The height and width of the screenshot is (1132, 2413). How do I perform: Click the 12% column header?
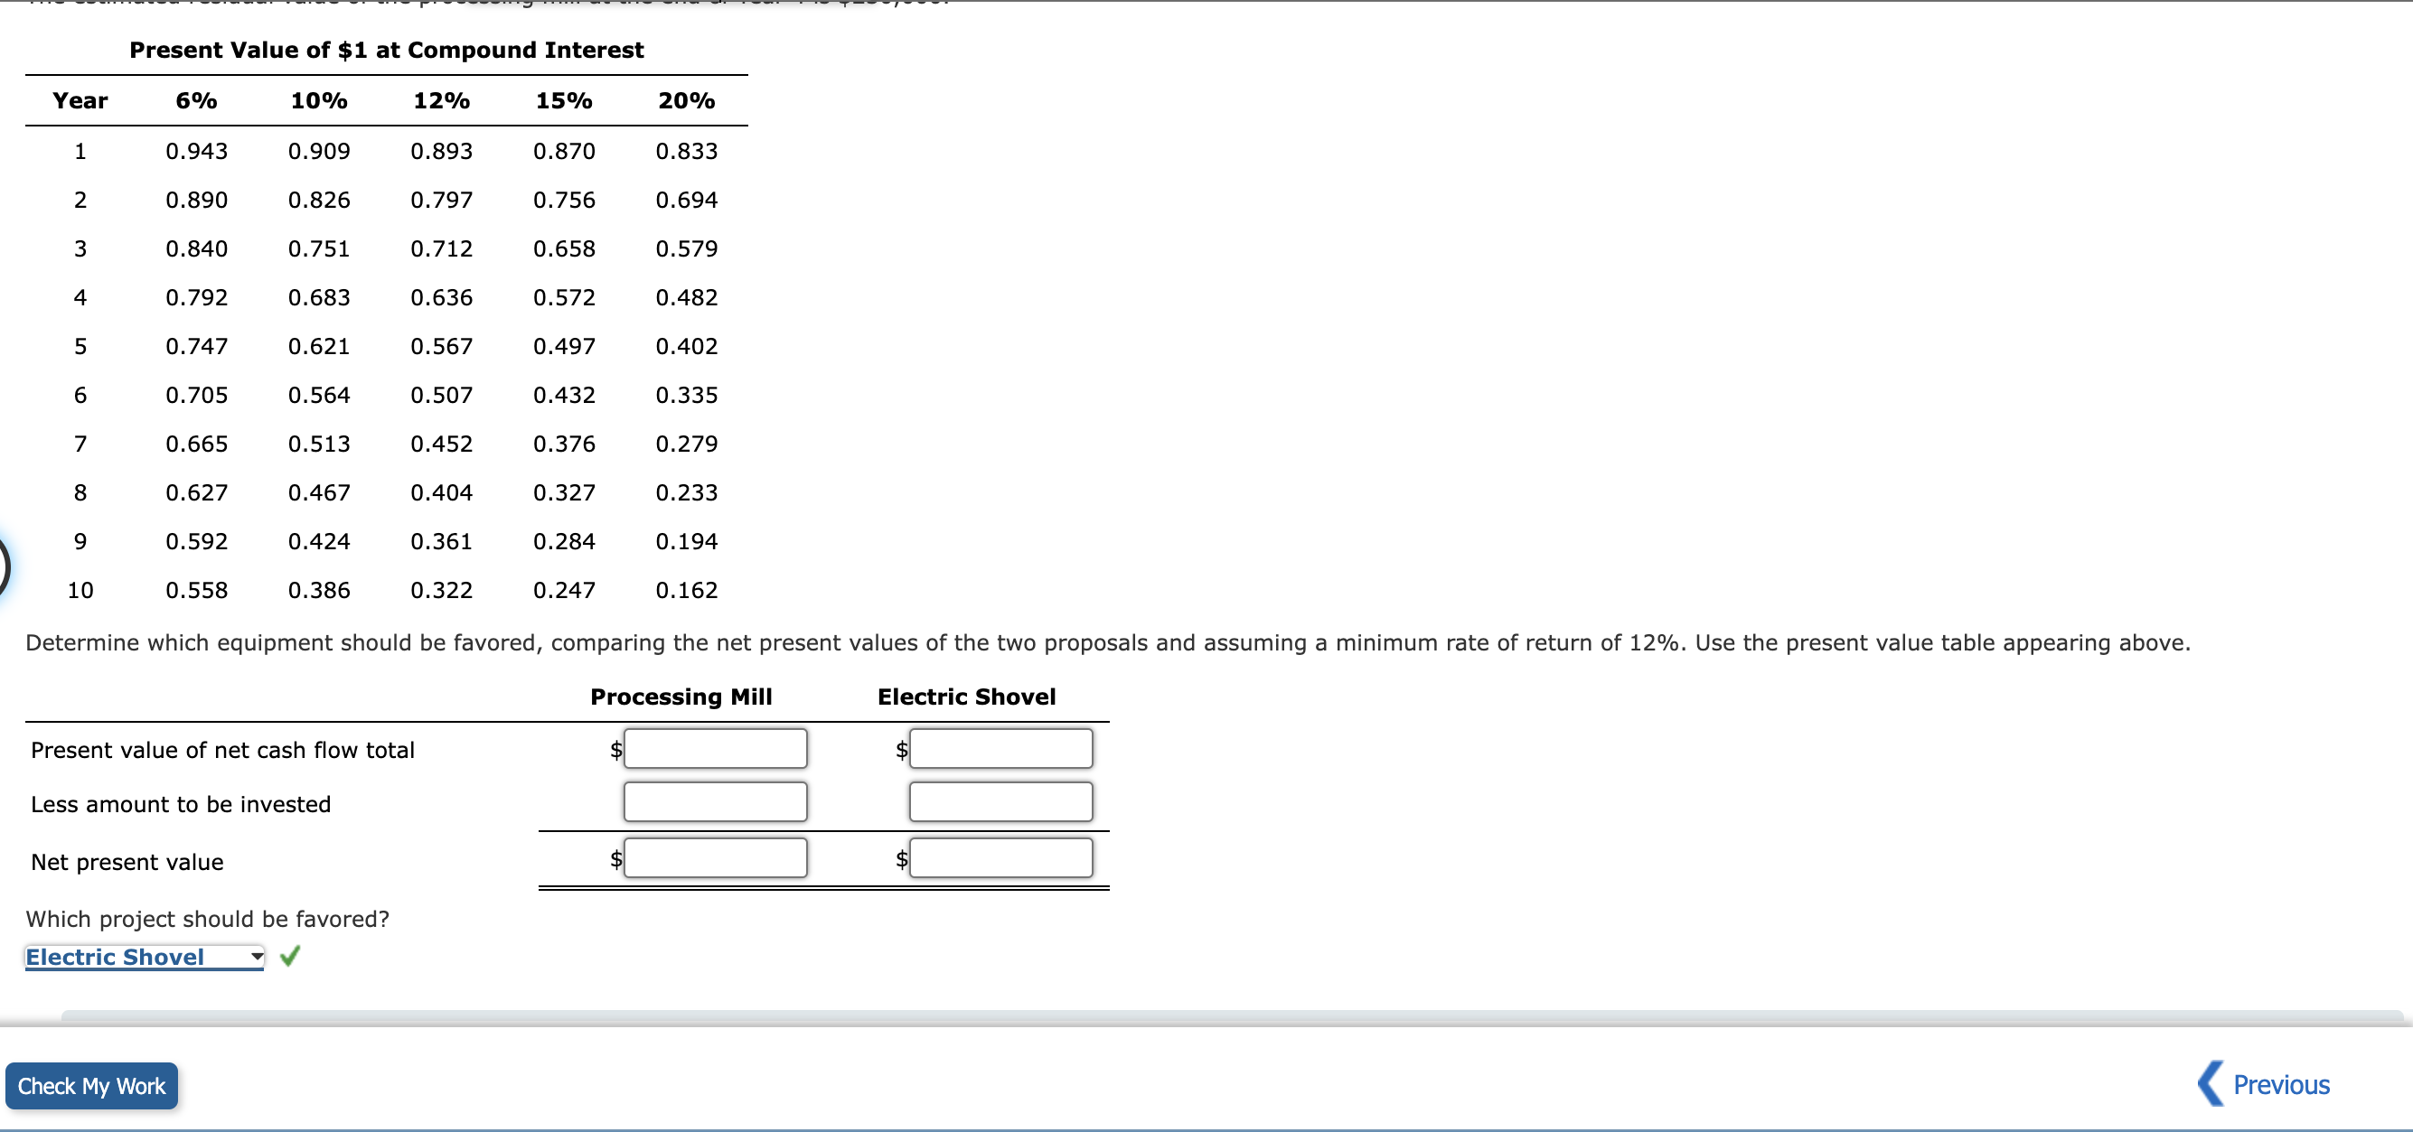[441, 100]
